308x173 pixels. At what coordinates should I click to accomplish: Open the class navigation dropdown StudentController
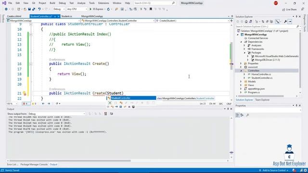pos(118,21)
